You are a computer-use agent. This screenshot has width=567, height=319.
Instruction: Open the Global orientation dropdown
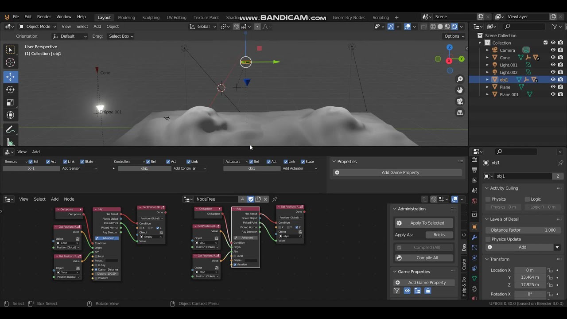coord(203,27)
